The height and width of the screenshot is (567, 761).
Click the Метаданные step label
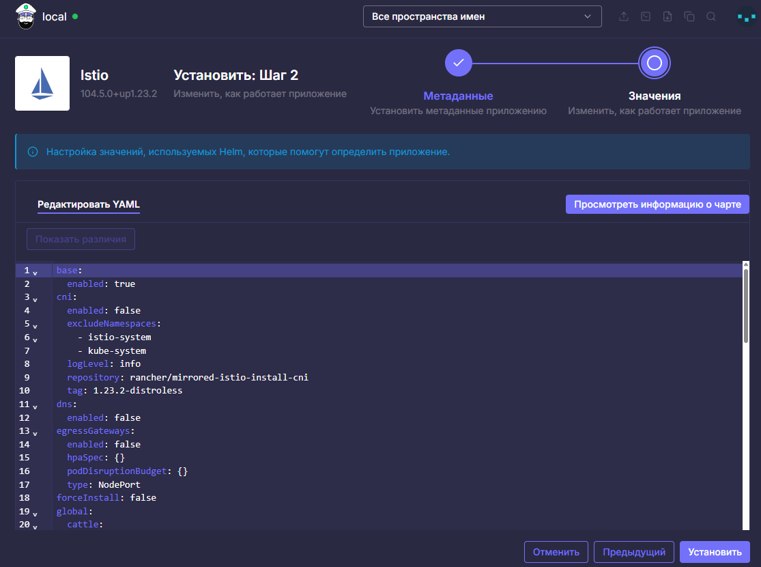(458, 96)
